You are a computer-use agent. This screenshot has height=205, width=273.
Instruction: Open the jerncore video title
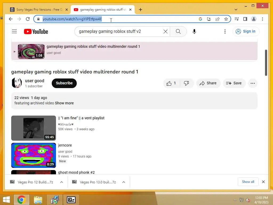pos(65,145)
